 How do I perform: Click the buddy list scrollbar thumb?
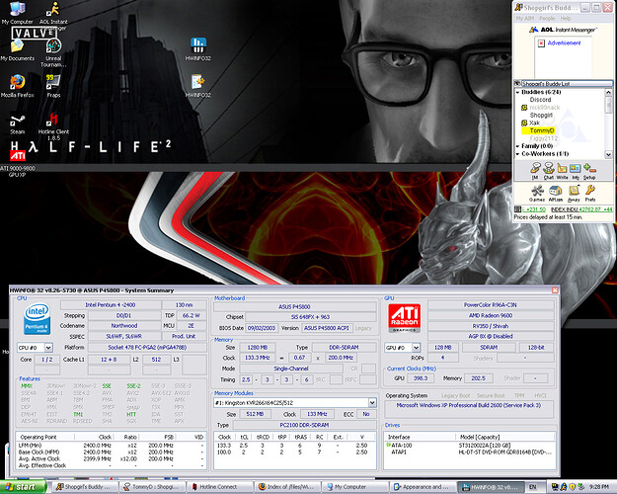(x=608, y=105)
